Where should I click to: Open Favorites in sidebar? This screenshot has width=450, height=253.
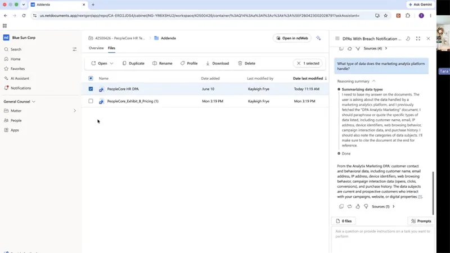point(17,69)
